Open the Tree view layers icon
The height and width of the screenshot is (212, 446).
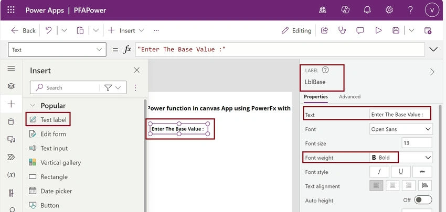(x=11, y=86)
